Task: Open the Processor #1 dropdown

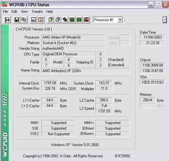Action: [120, 20]
